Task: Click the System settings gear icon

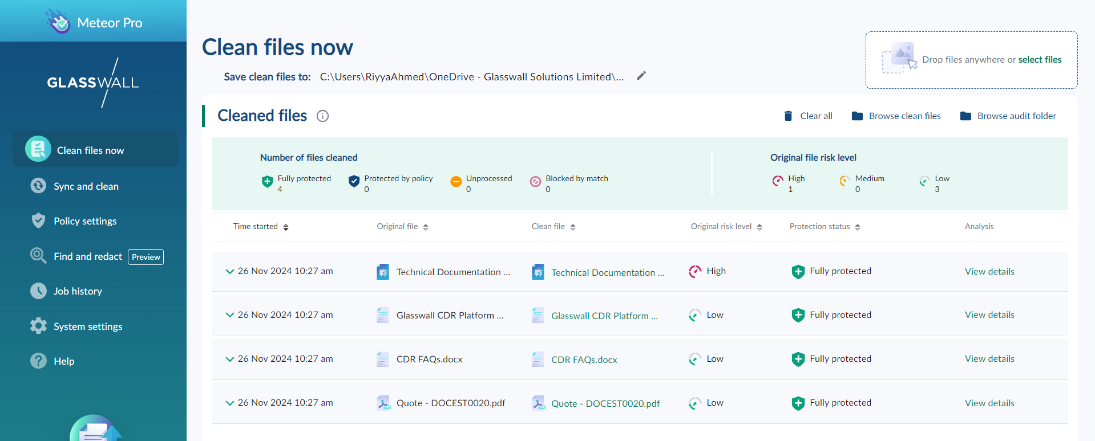Action: coord(38,326)
